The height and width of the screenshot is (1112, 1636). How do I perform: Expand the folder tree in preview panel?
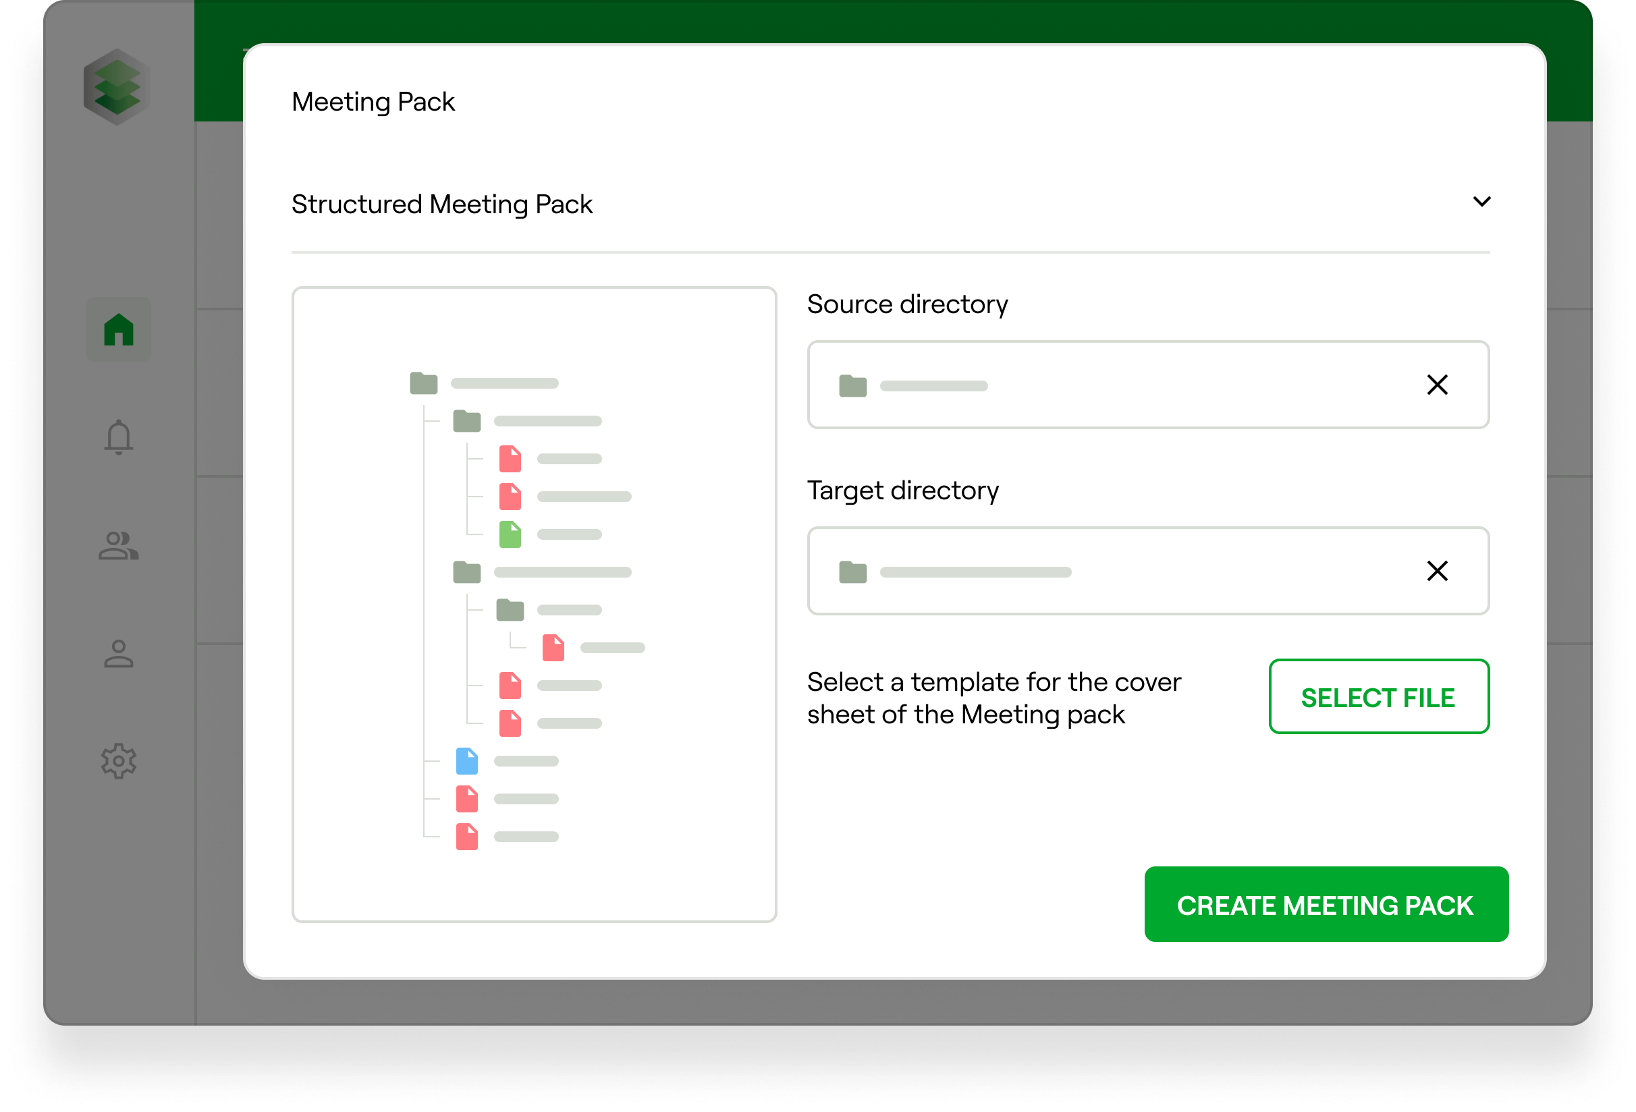(420, 382)
